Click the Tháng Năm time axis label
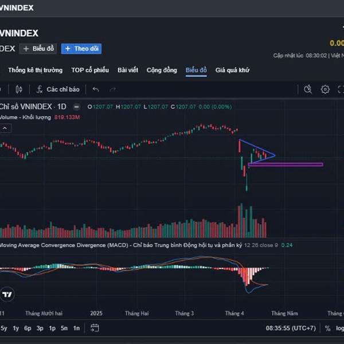 [284, 313]
